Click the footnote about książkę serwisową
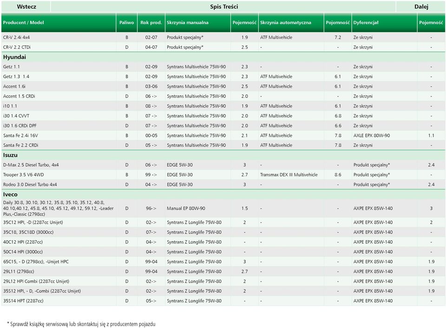The height and width of the screenshot is (328, 446). pos(81,324)
